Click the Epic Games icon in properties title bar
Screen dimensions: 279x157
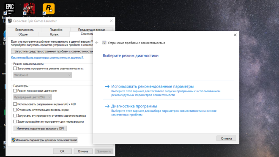tap(10, 21)
